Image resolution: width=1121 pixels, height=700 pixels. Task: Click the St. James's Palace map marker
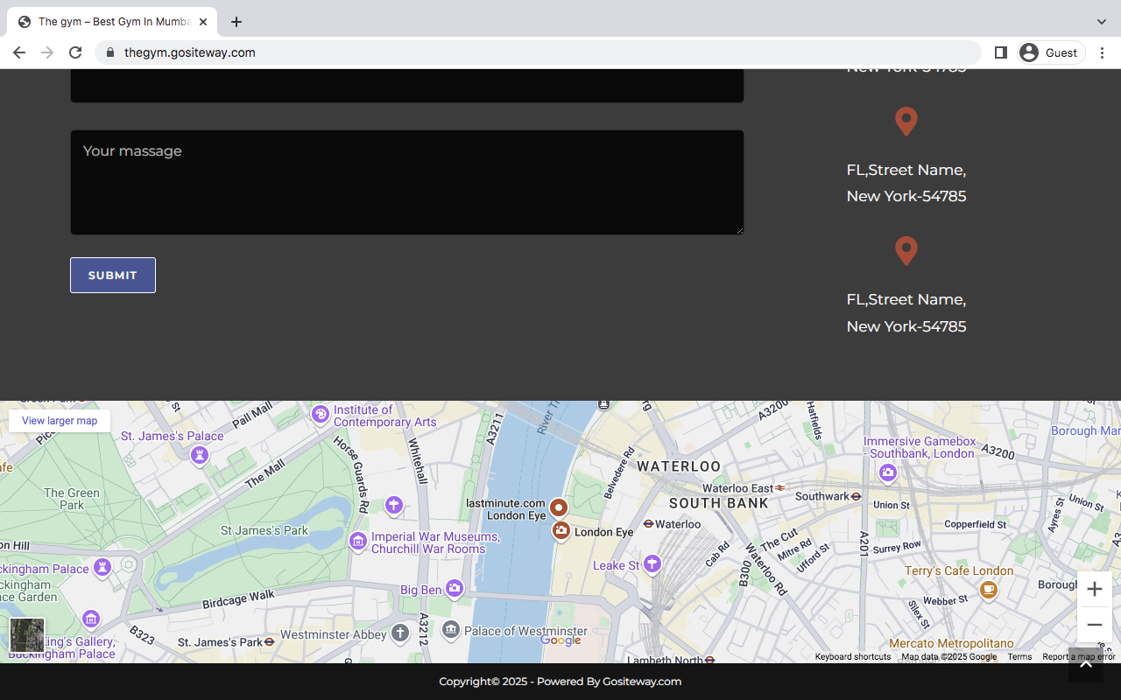200,455
